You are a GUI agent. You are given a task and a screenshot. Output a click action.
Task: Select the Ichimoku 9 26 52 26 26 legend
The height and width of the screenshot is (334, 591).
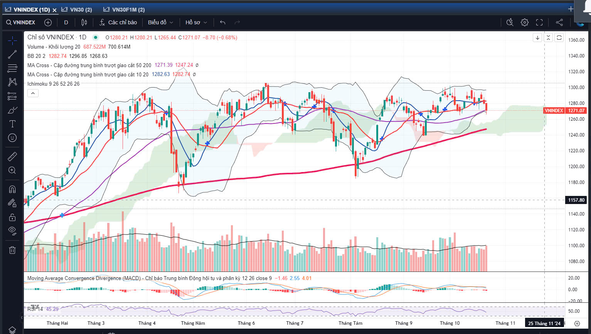coord(53,84)
